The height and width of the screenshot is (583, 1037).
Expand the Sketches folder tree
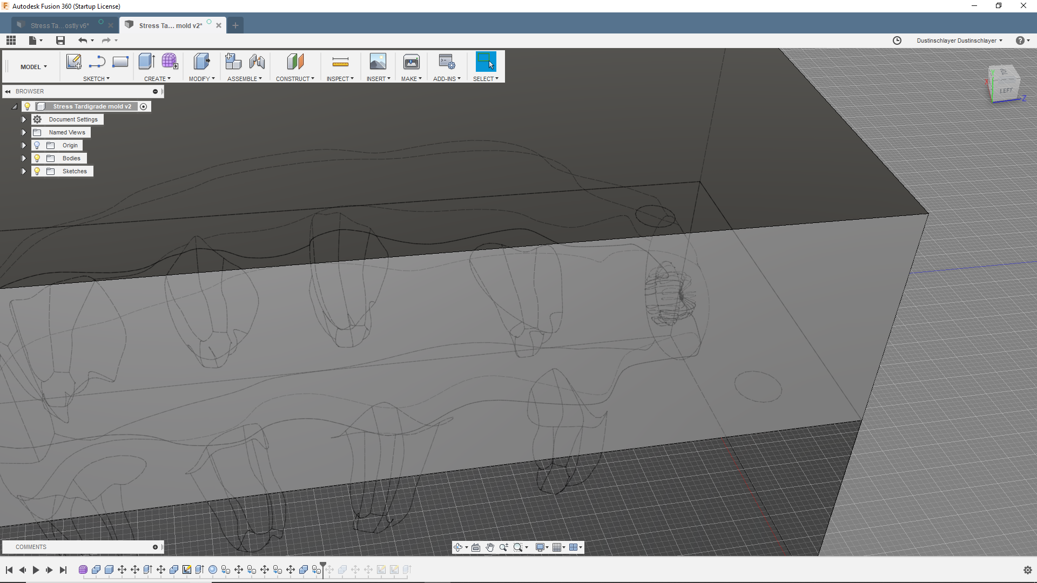(x=24, y=171)
